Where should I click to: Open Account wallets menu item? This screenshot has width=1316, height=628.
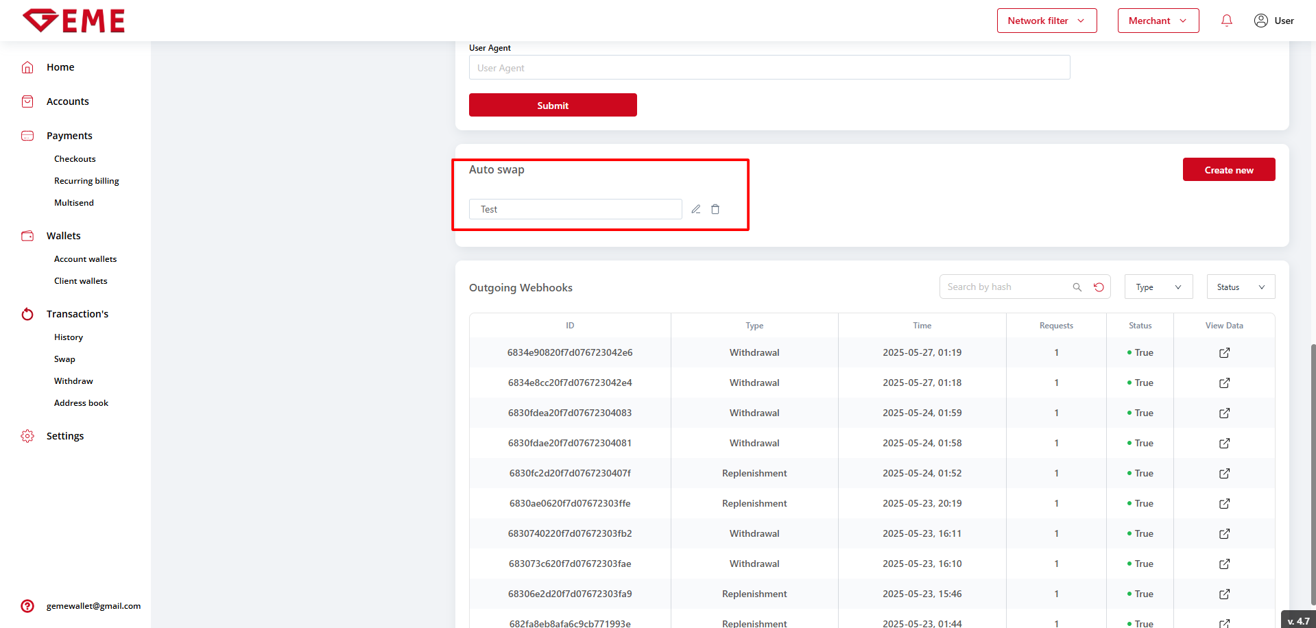tap(85, 259)
